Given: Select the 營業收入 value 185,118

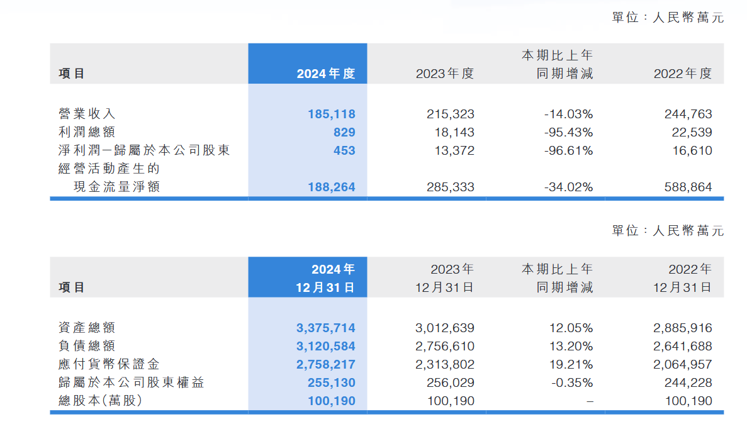Looking at the screenshot, I should pos(332,114).
